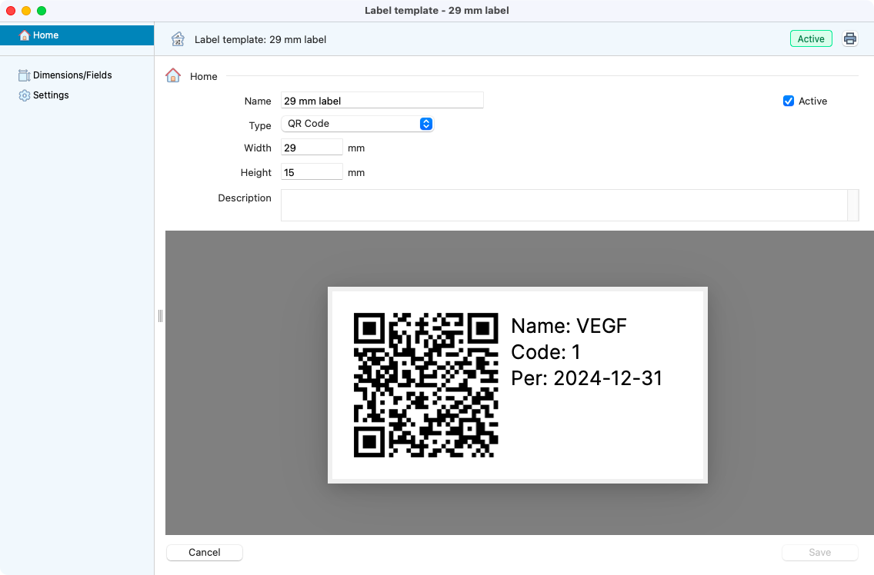This screenshot has height=575, width=874.
Task: Click the red house icon beside Home heading
Action: pyautogui.click(x=173, y=76)
